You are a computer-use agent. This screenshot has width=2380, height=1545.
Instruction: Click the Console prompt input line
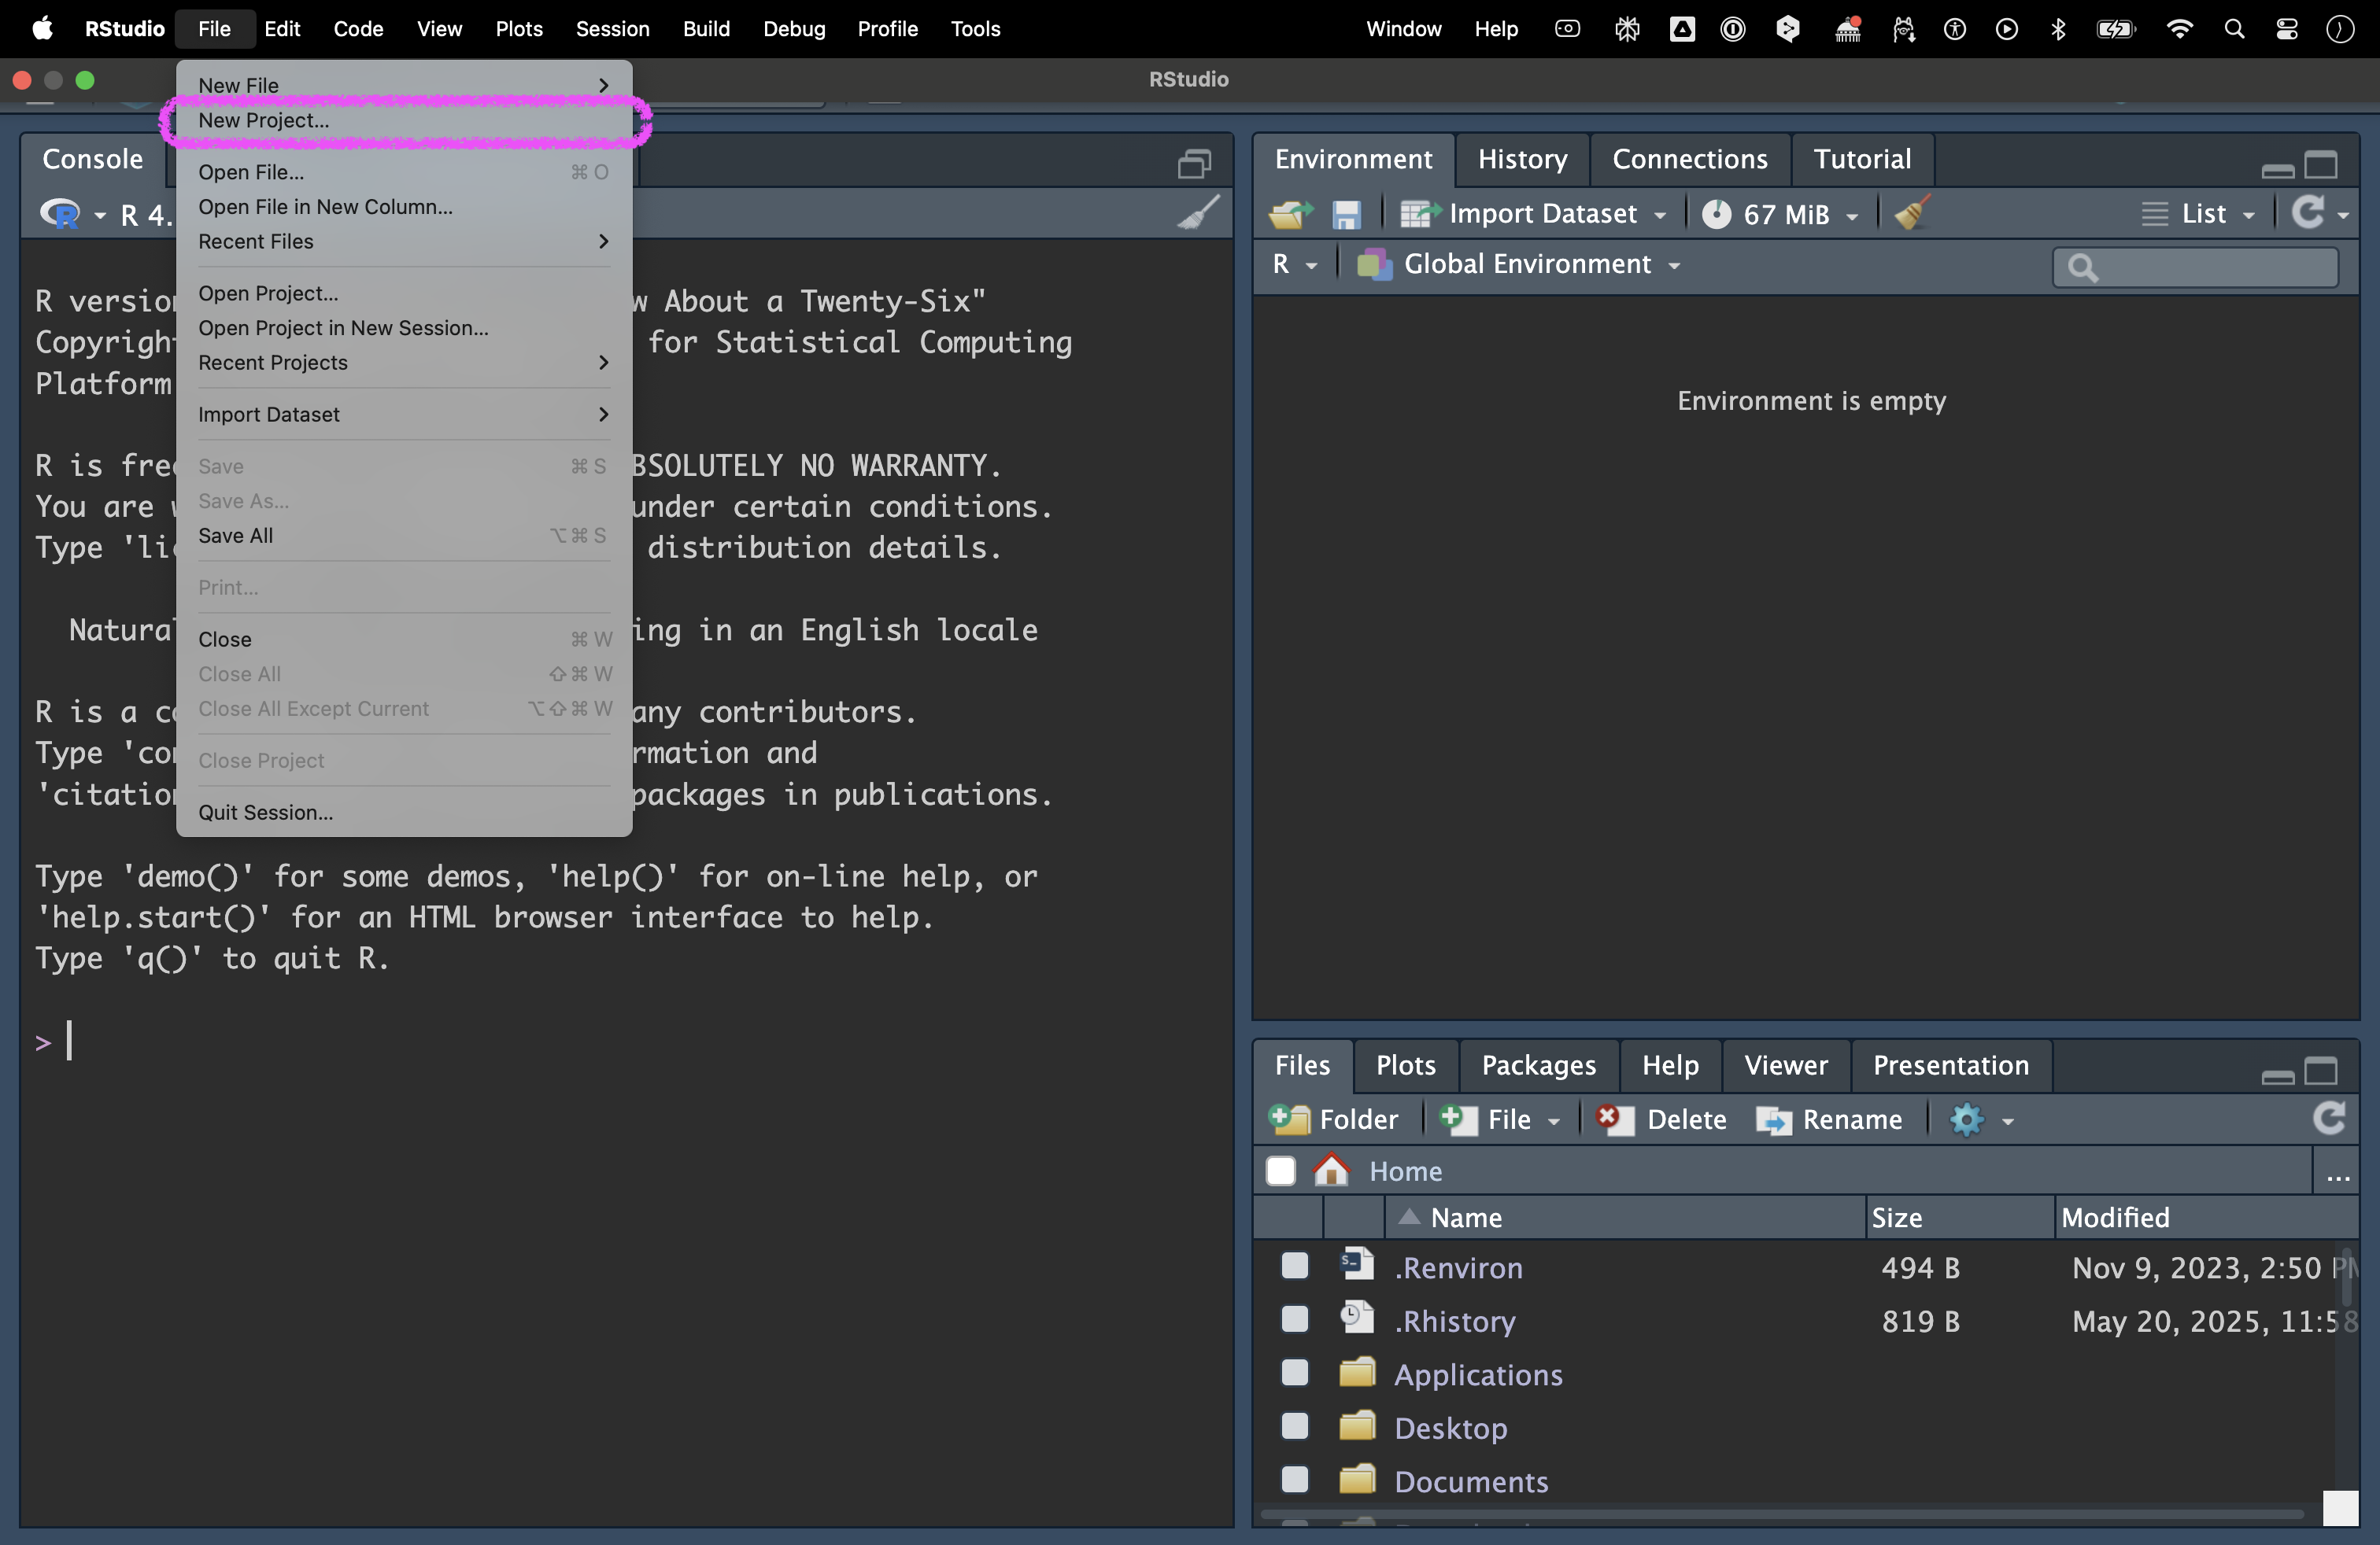626,1042
